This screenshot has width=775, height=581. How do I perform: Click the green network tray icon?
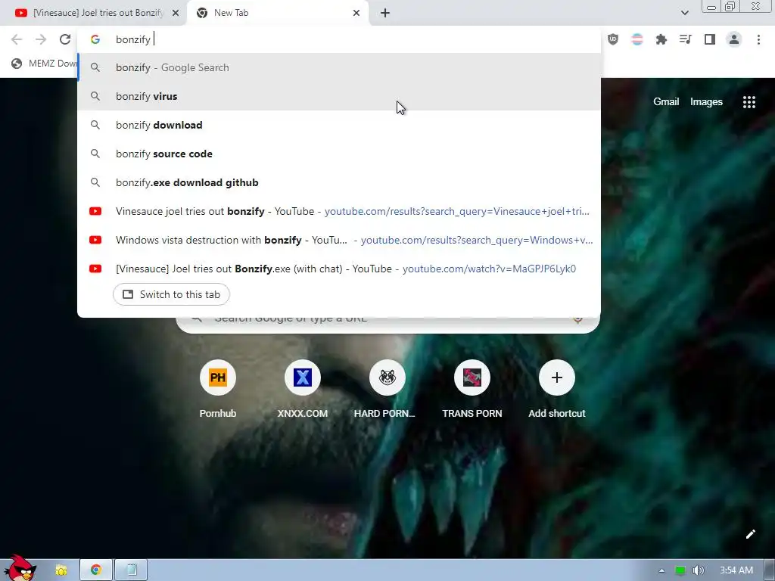point(680,570)
